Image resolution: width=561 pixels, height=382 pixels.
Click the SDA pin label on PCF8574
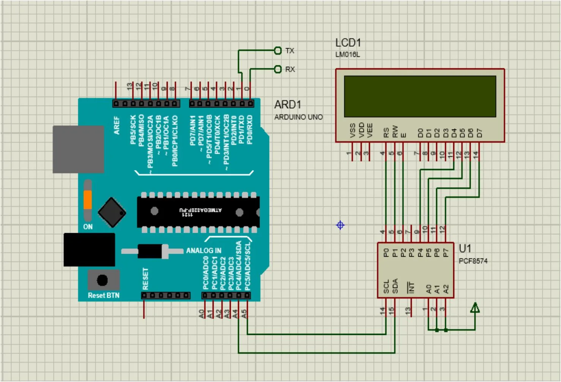pos(395,286)
